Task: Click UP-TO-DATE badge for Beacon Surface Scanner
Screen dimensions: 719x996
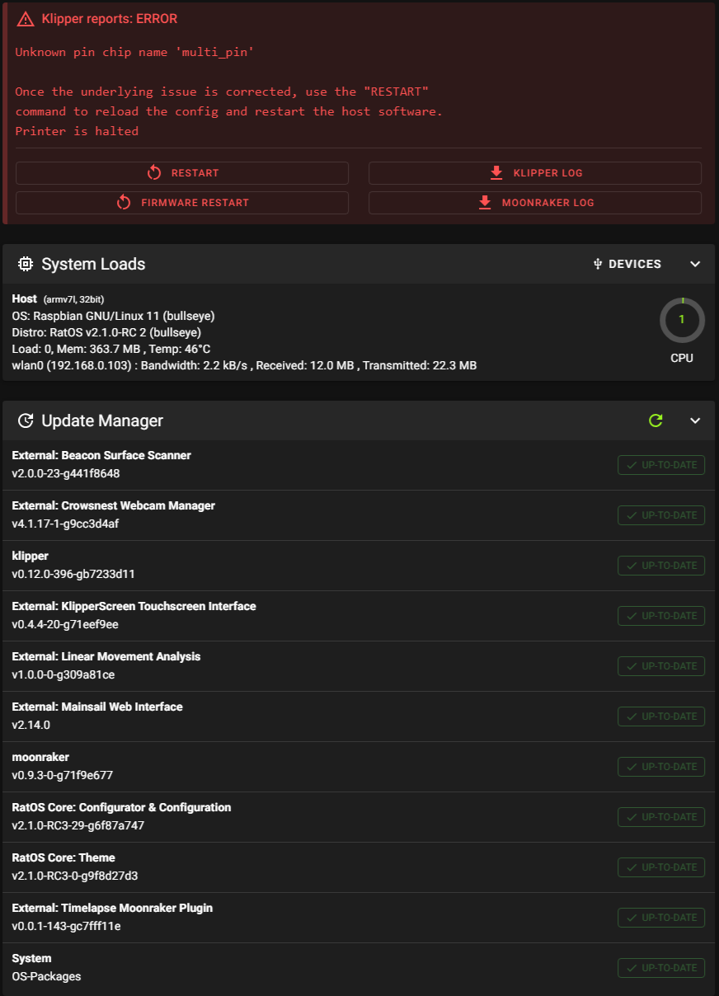Action: click(661, 465)
